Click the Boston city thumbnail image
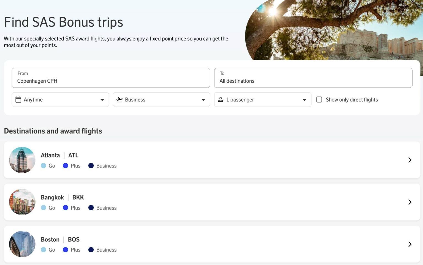The height and width of the screenshot is (265, 423). (x=22, y=244)
